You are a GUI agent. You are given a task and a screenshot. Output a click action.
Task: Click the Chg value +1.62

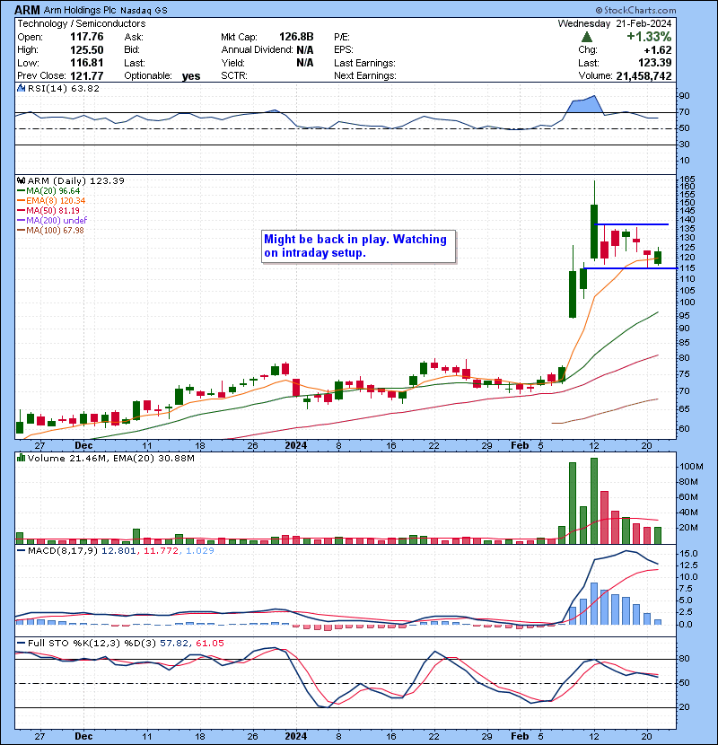click(x=658, y=50)
